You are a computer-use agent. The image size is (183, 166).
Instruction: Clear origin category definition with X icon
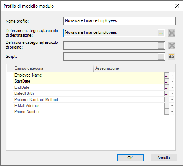click(x=172, y=46)
